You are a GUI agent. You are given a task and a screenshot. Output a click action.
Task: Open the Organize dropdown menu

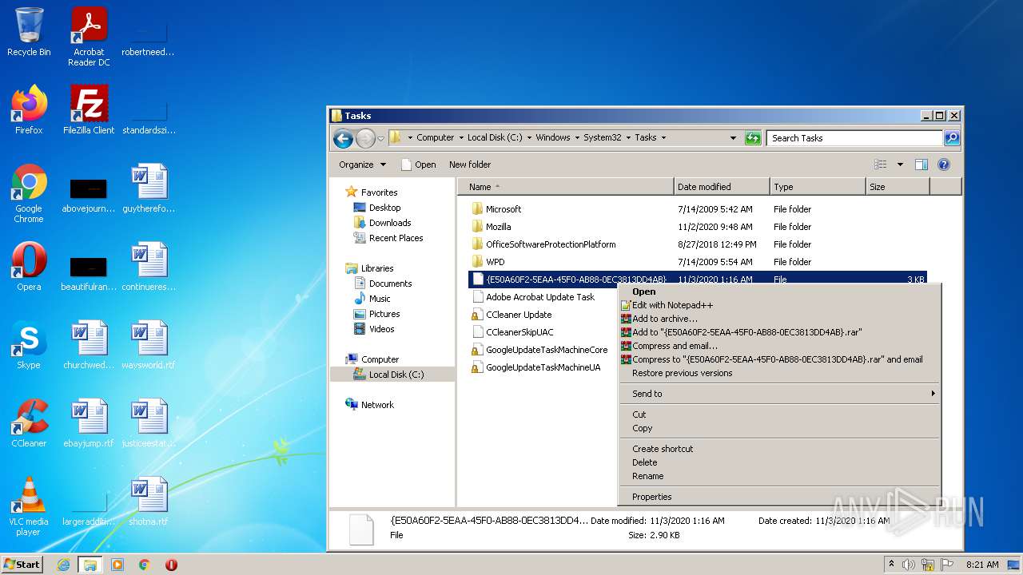(362, 165)
